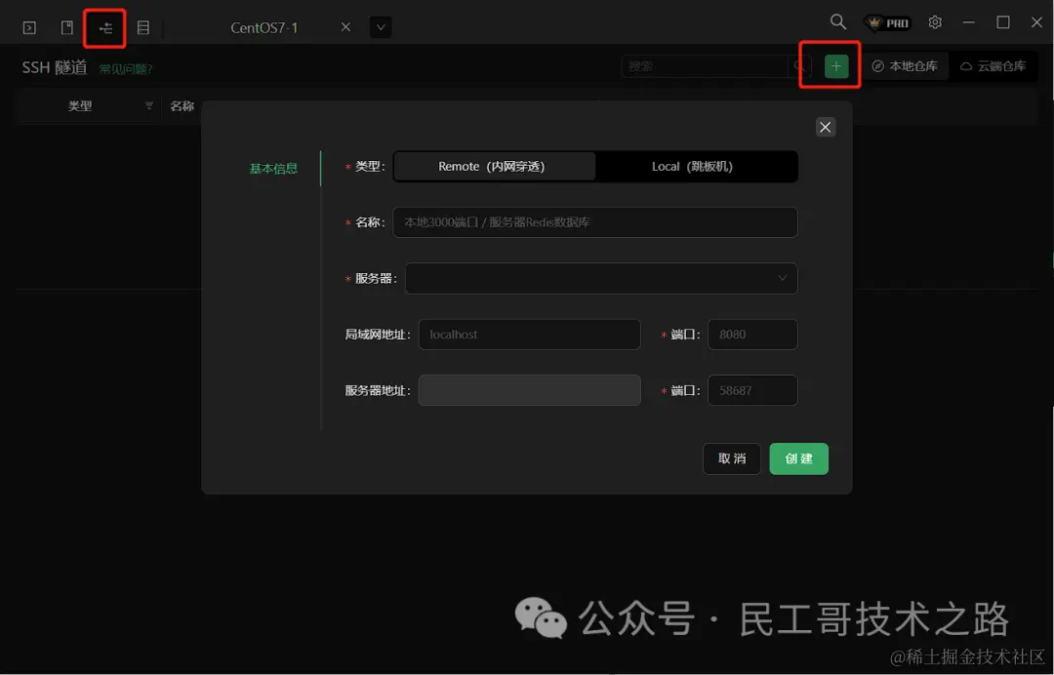This screenshot has height=675, width=1054.
Task: Click the 创建 button to create tunnel
Action: pyautogui.click(x=798, y=458)
